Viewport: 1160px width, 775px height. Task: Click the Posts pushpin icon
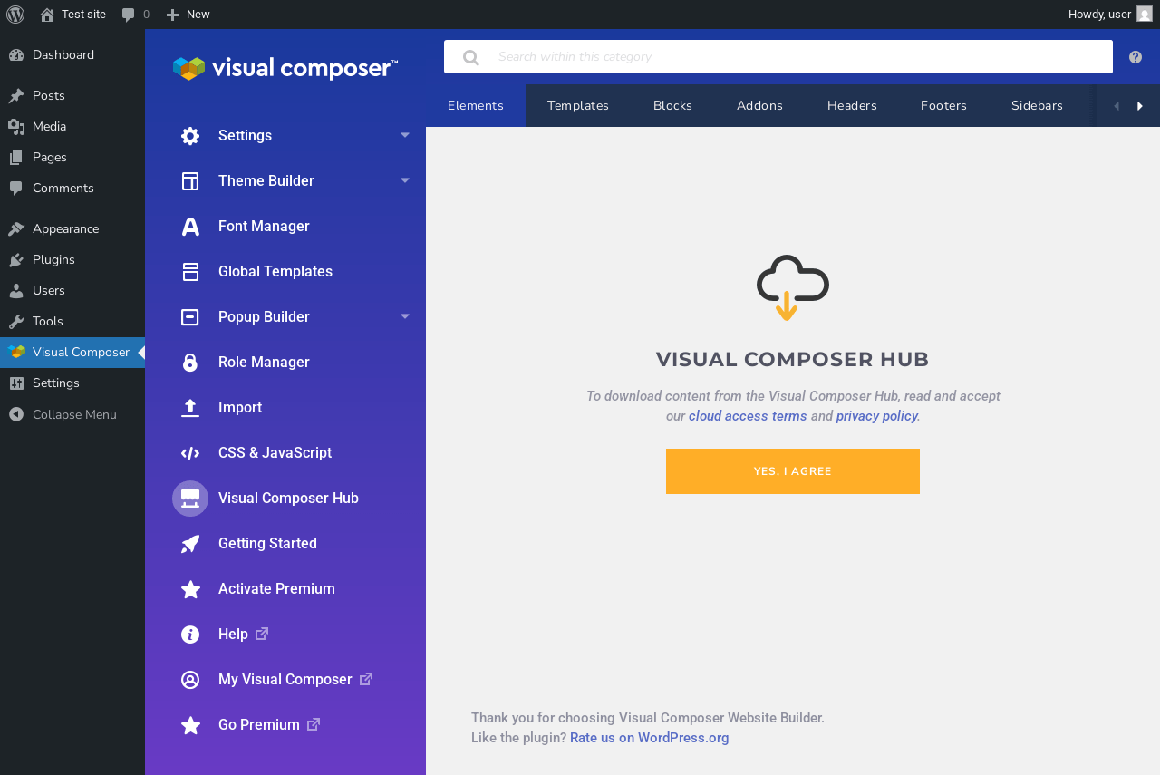coord(16,96)
